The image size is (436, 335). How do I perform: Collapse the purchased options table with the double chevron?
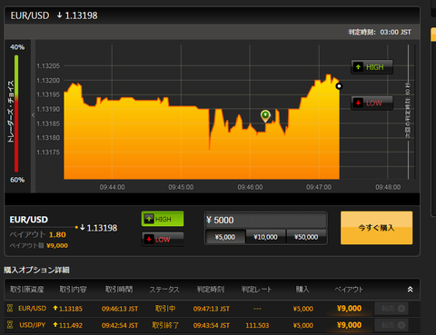(x=410, y=290)
